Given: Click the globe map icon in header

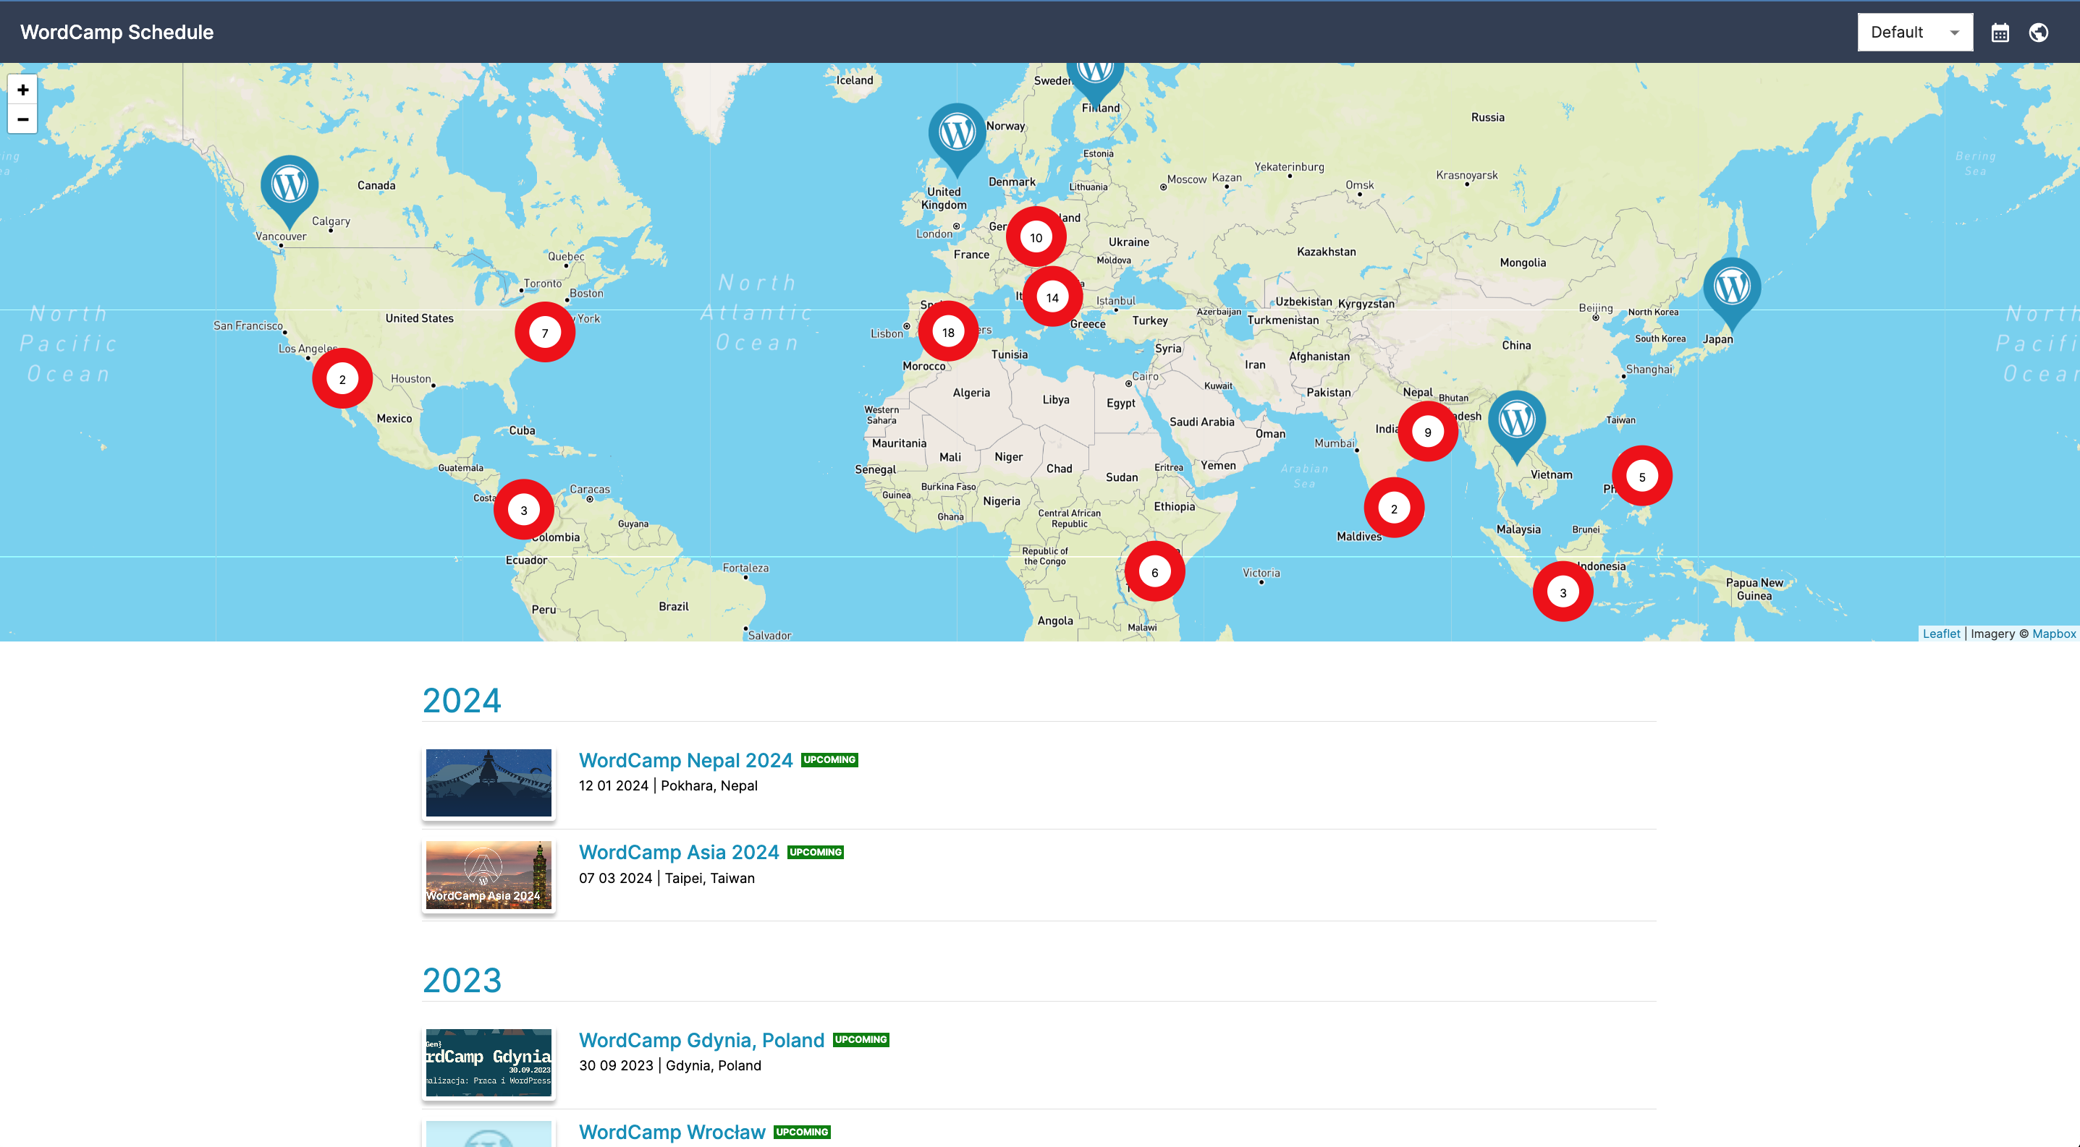Looking at the screenshot, I should tap(2039, 33).
